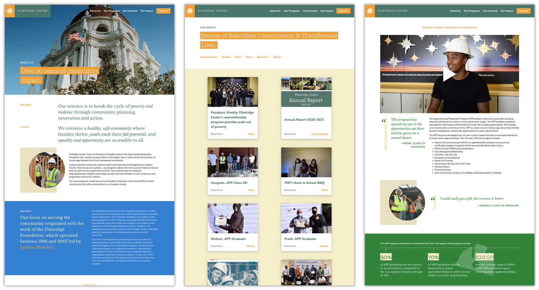Viewport: 539px width, 290px height.
Task: Open Michael, APP Graduate photo
Action: [x=233, y=218]
